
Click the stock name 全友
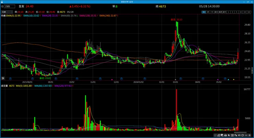(x=21, y=6)
